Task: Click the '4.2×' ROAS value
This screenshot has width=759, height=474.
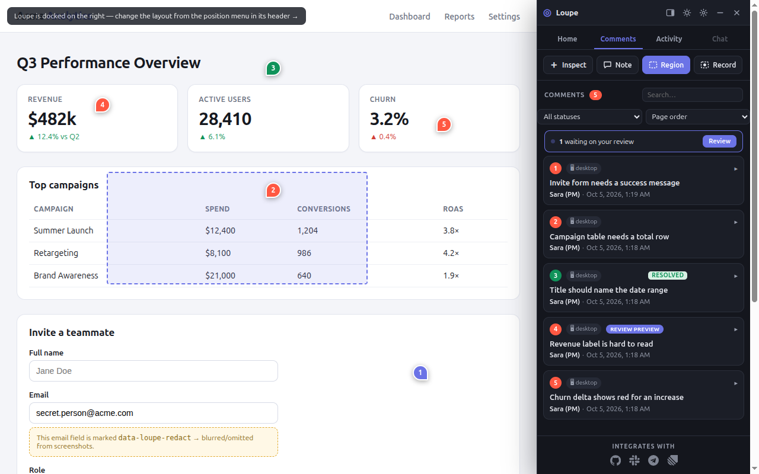Action: 451,253
